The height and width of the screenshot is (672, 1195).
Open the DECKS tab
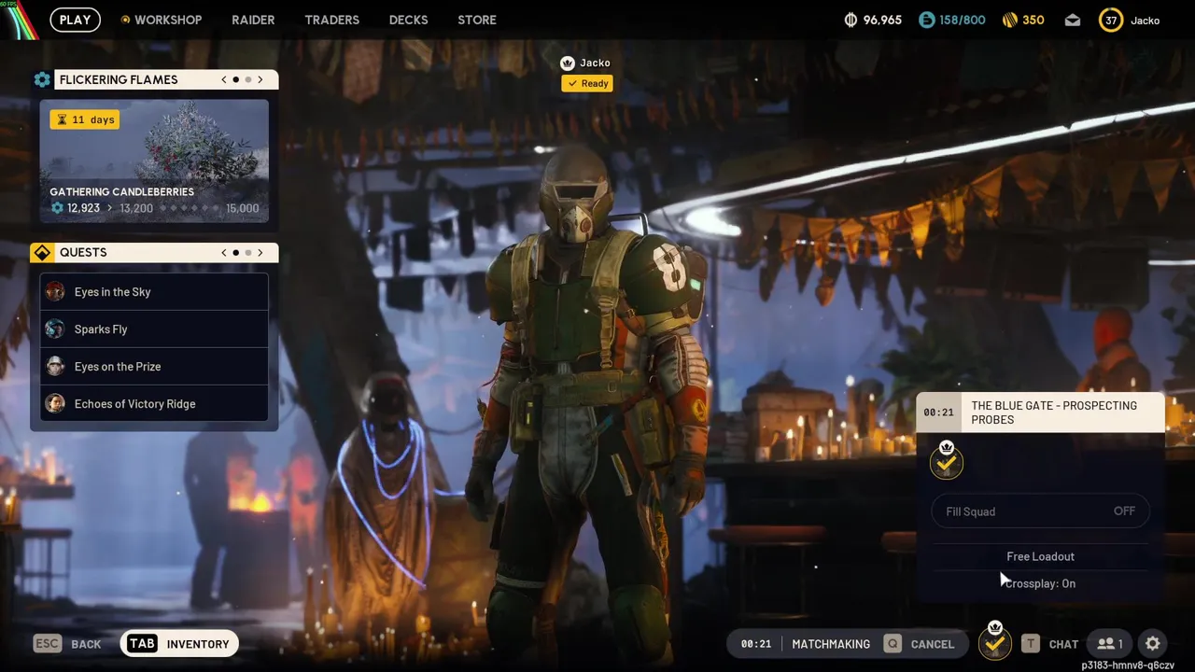point(408,20)
